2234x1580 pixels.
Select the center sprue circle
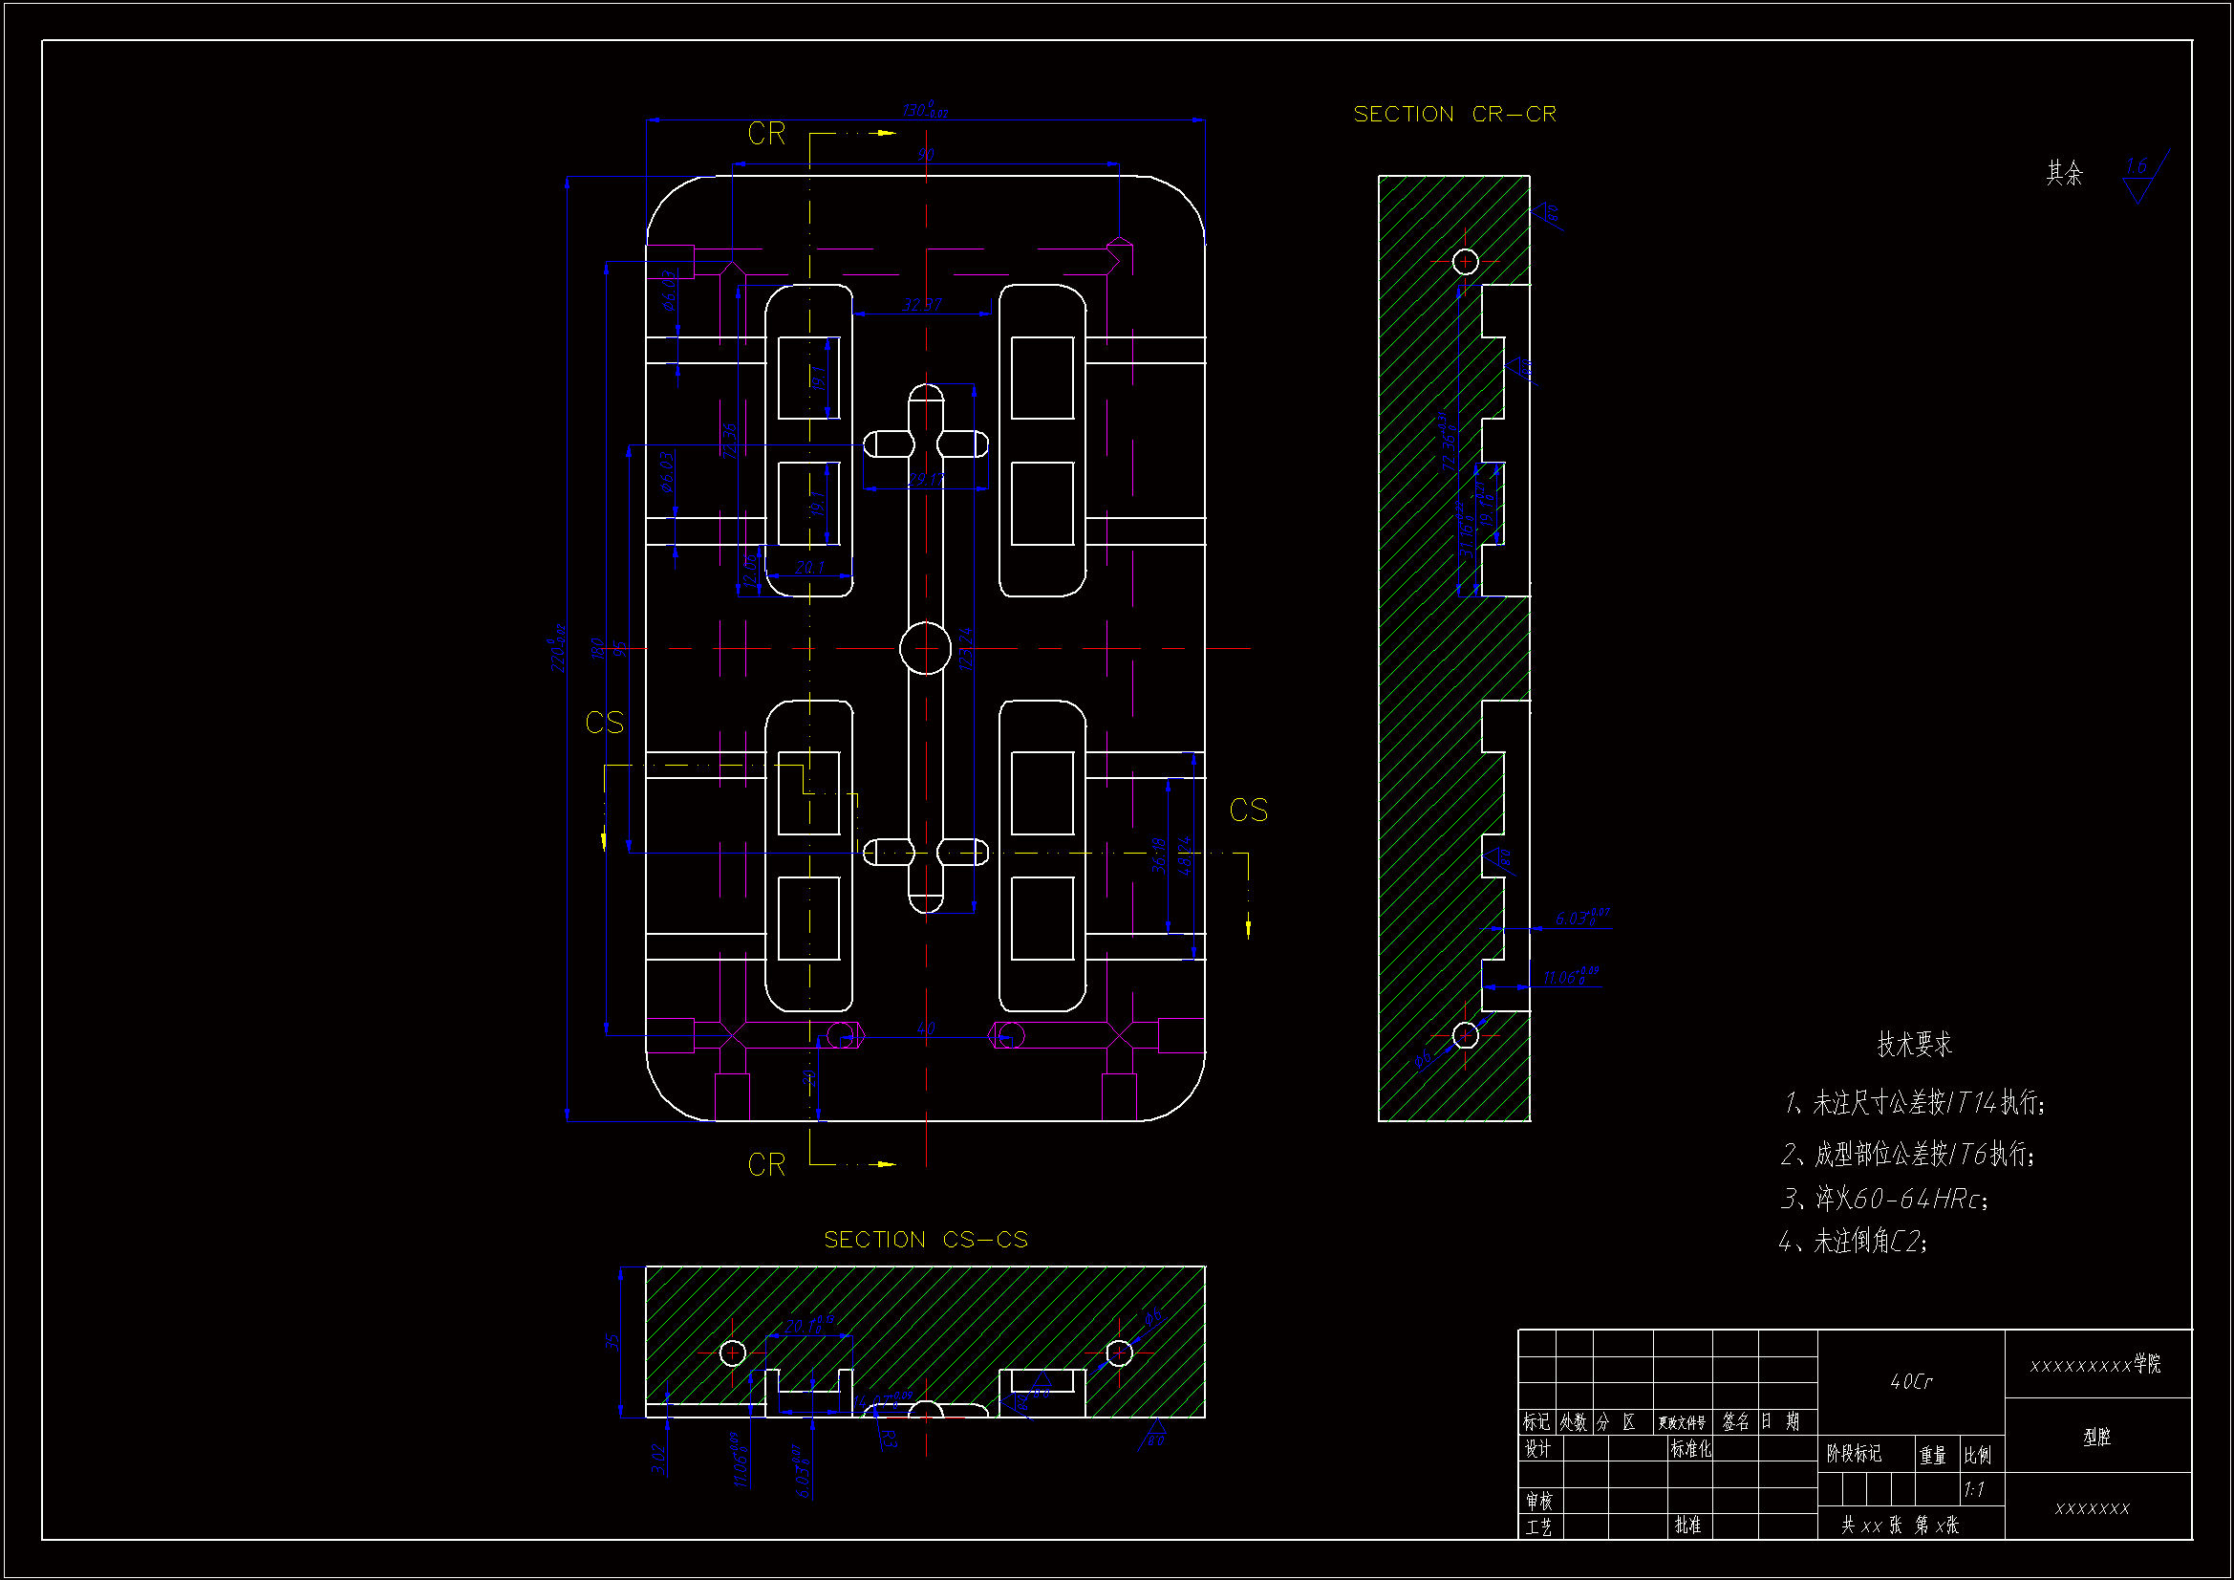[x=925, y=648]
